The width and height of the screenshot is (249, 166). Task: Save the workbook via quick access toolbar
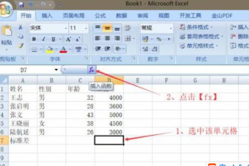click(21, 5)
